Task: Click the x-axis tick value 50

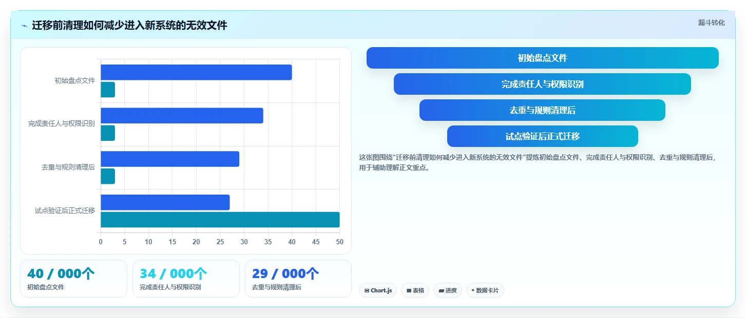Action: coord(339,242)
